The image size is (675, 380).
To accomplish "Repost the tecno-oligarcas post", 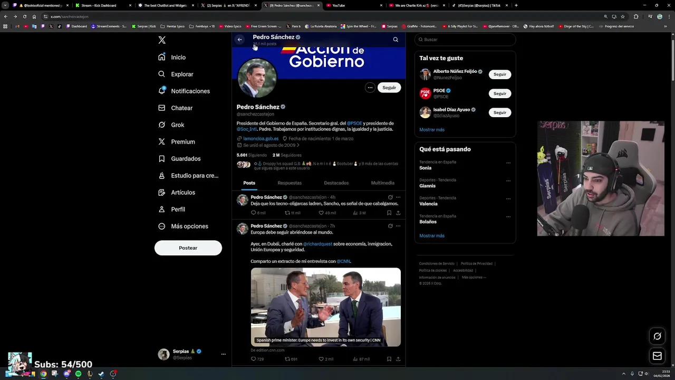I will click(x=287, y=213).
